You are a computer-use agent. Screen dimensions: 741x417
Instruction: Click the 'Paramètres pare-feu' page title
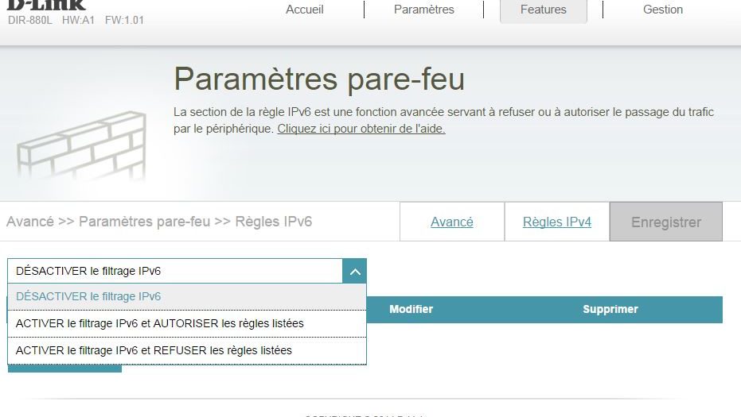(319, 79)
